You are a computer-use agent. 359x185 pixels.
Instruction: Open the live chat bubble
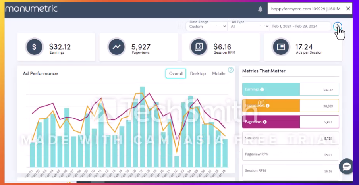[x=346, y=166]
